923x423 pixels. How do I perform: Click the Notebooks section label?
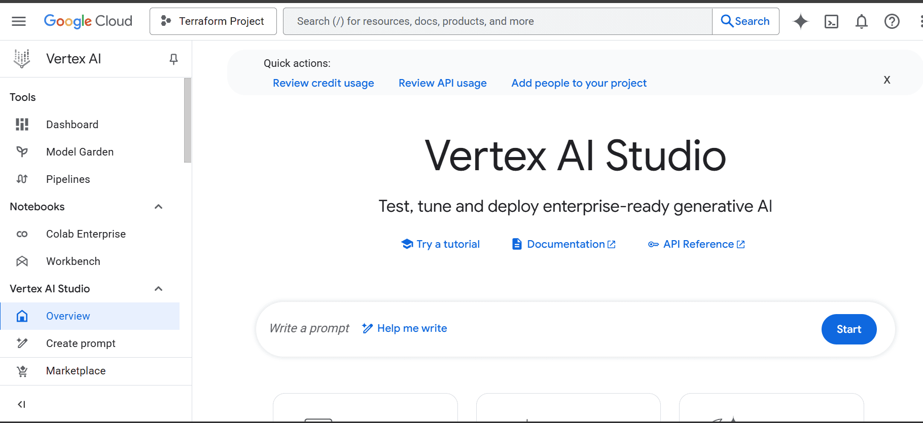[x=38, y=207]
